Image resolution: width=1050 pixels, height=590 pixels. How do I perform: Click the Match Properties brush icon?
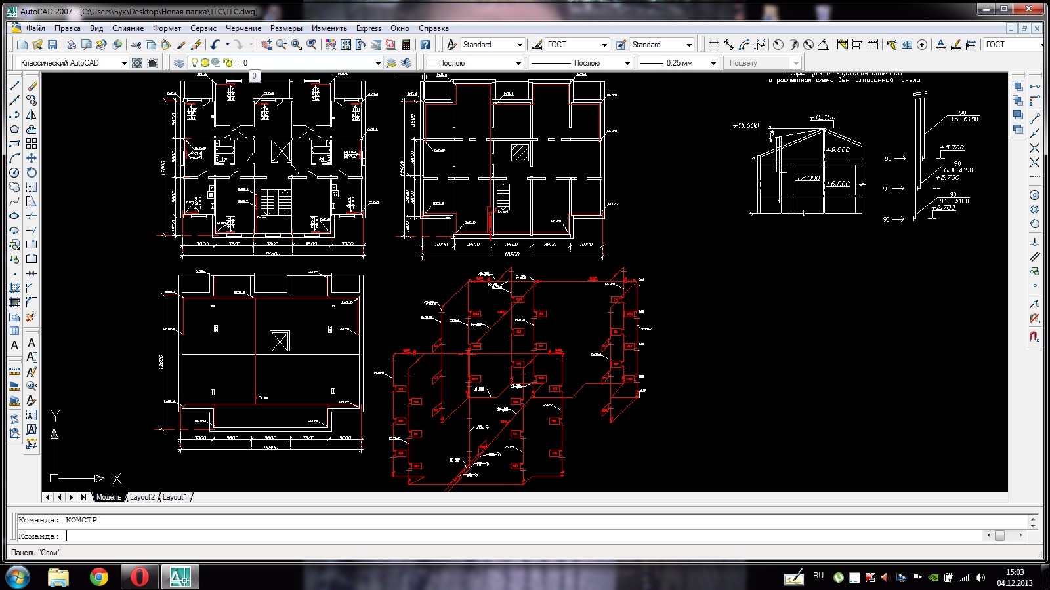point(196,45)
